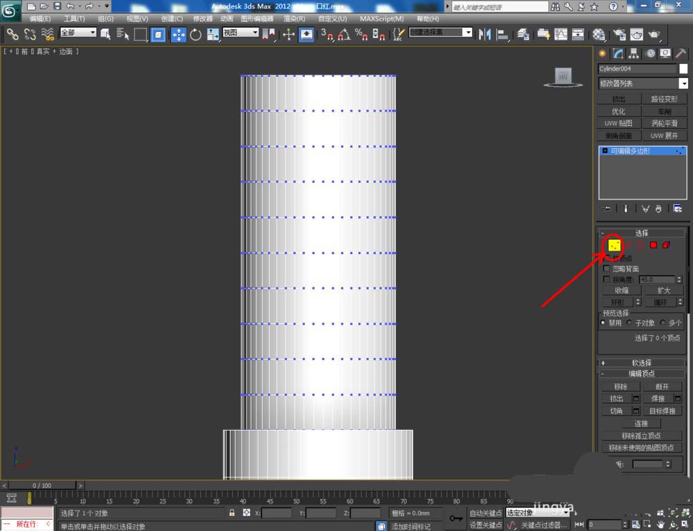Select the 多个 preview radio button

point(663,323)
